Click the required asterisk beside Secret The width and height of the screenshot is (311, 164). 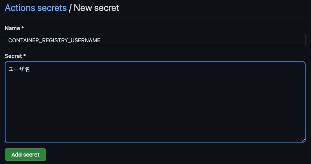(25, 56)
